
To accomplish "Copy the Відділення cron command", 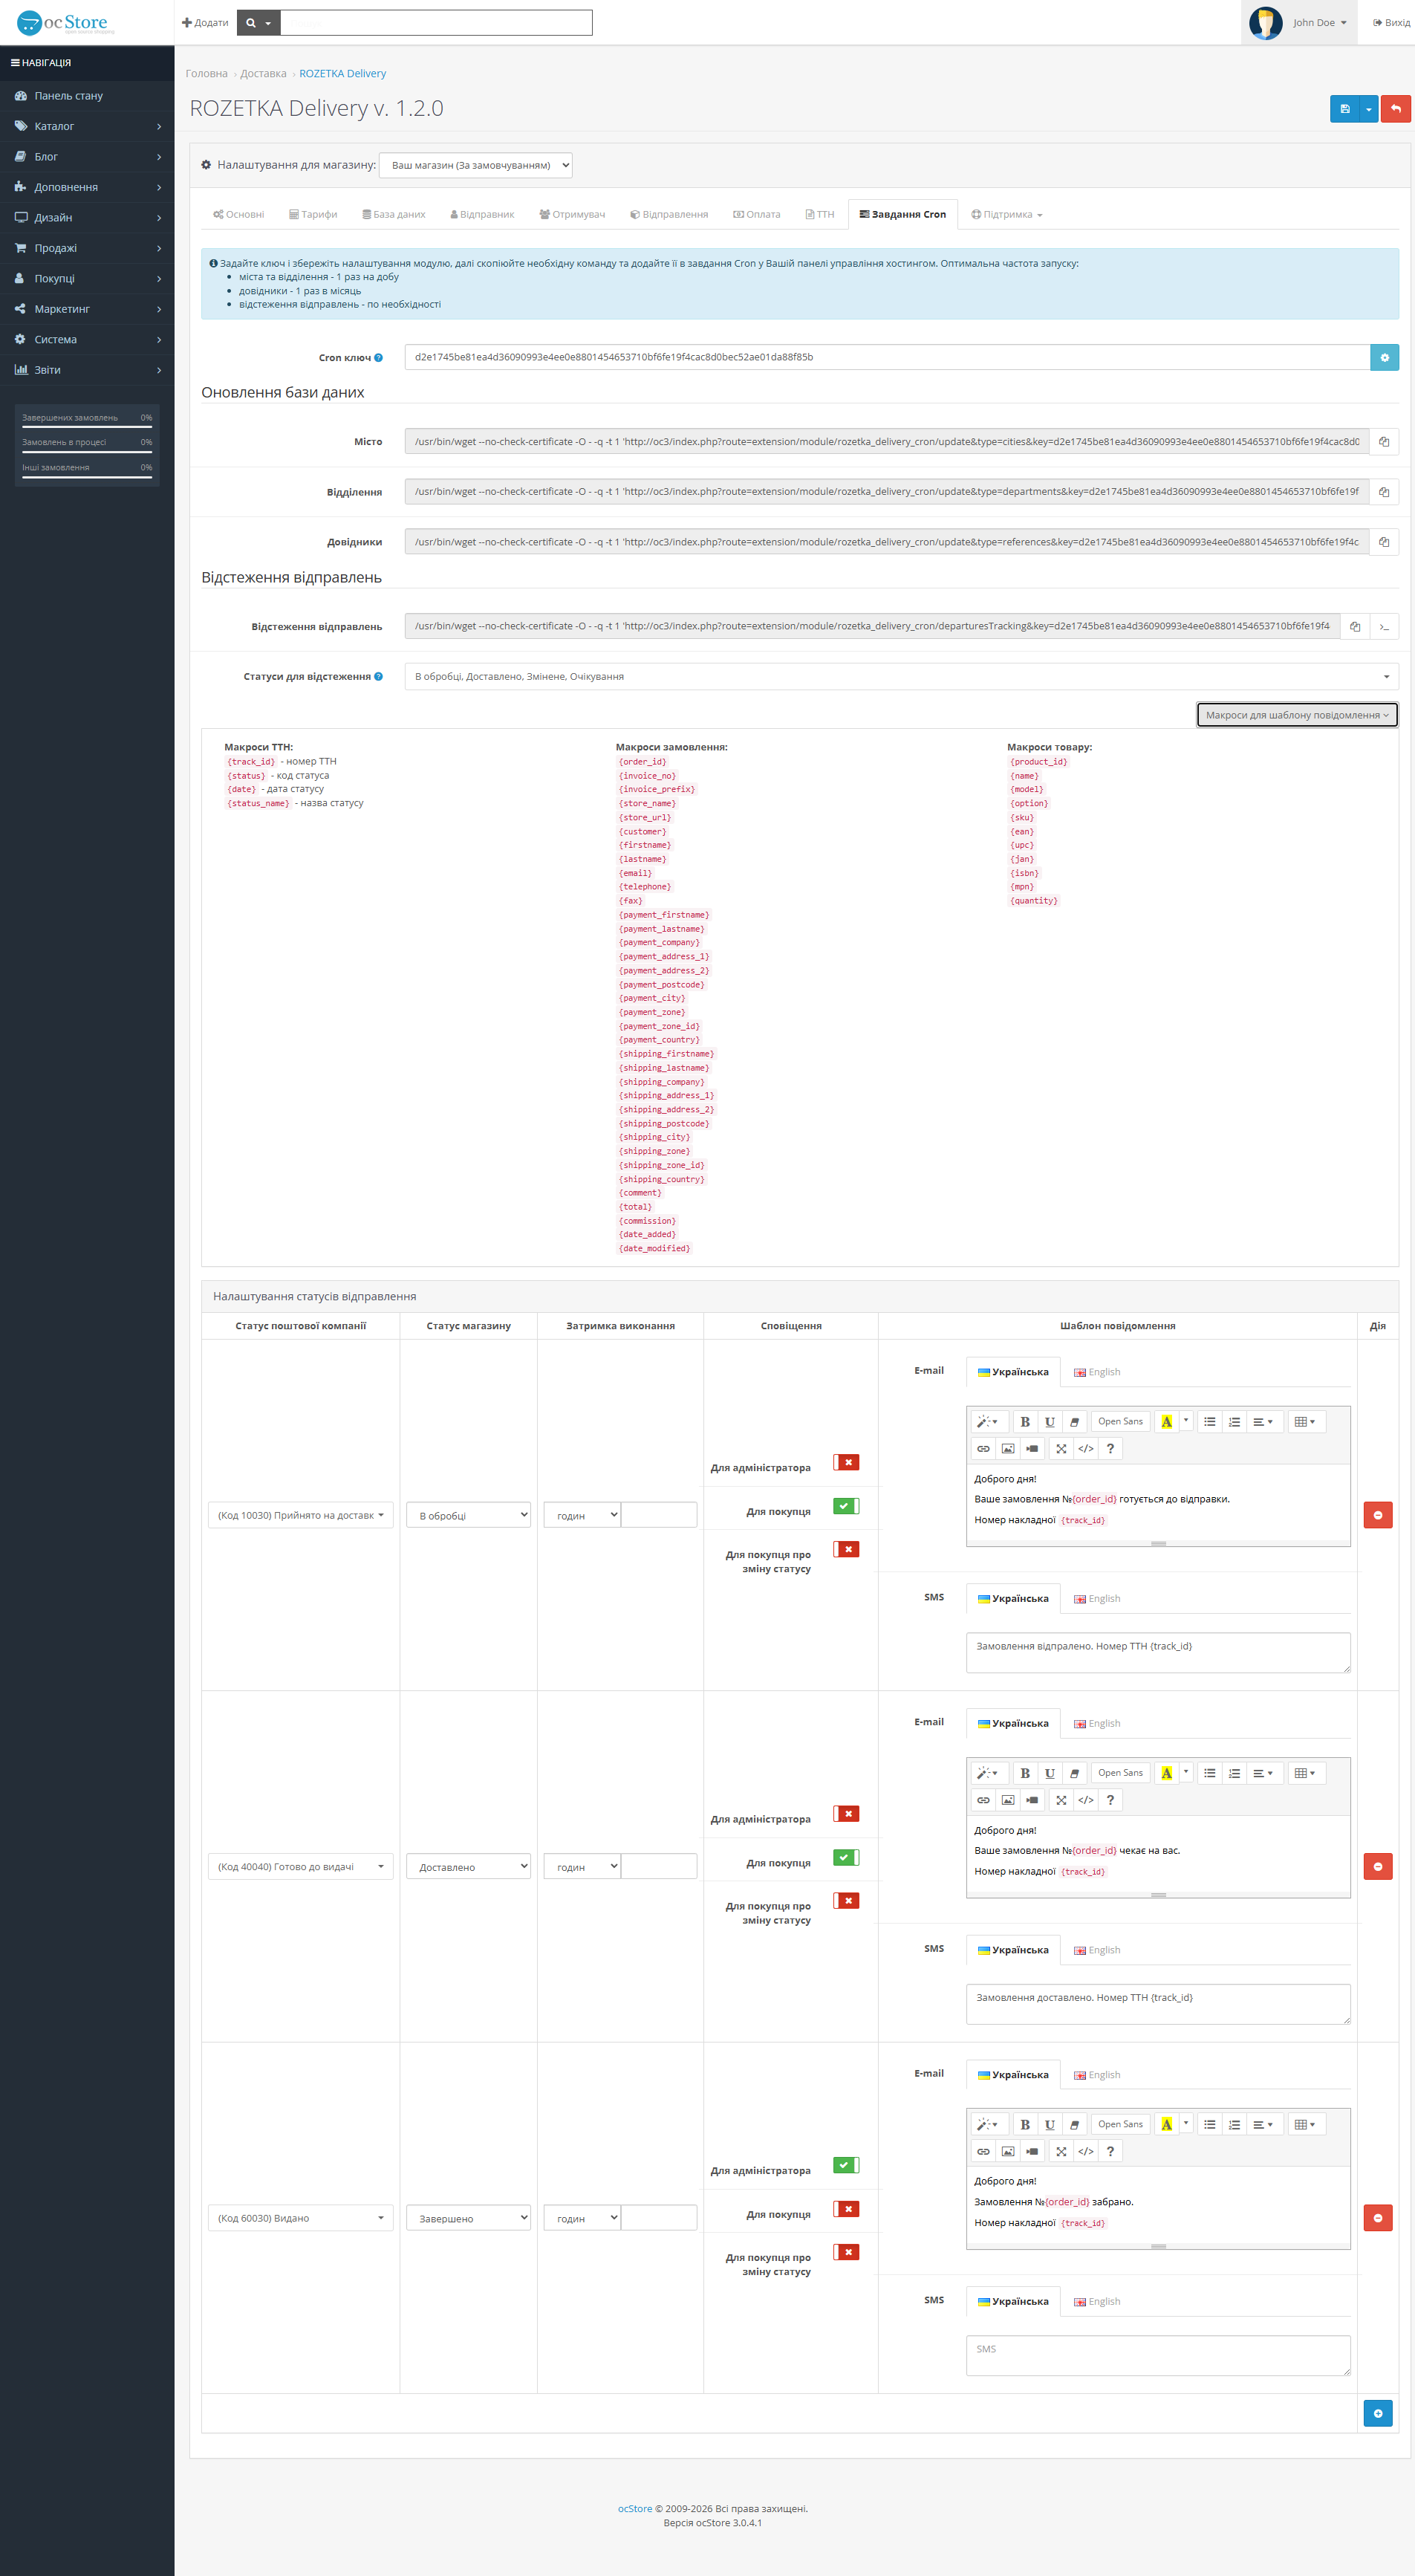I will (1384, 492).
